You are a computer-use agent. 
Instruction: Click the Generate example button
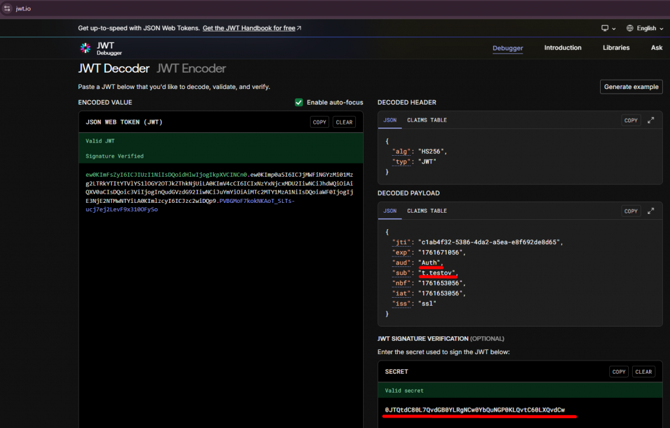tap(631, 87)
